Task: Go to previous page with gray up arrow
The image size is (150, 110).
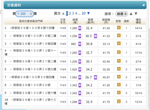Action: pos(63,13)
